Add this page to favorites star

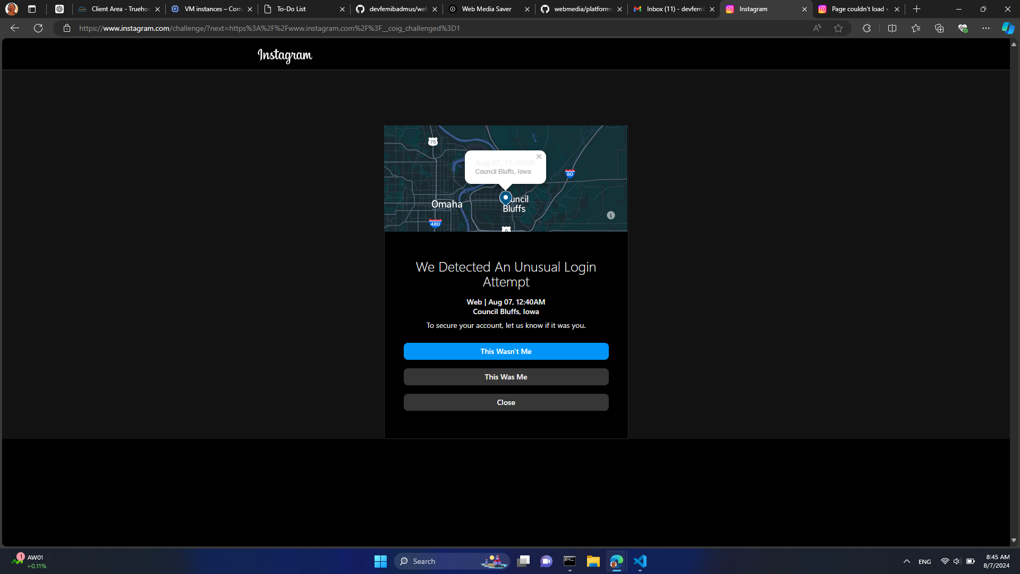(x=838, y=28)
